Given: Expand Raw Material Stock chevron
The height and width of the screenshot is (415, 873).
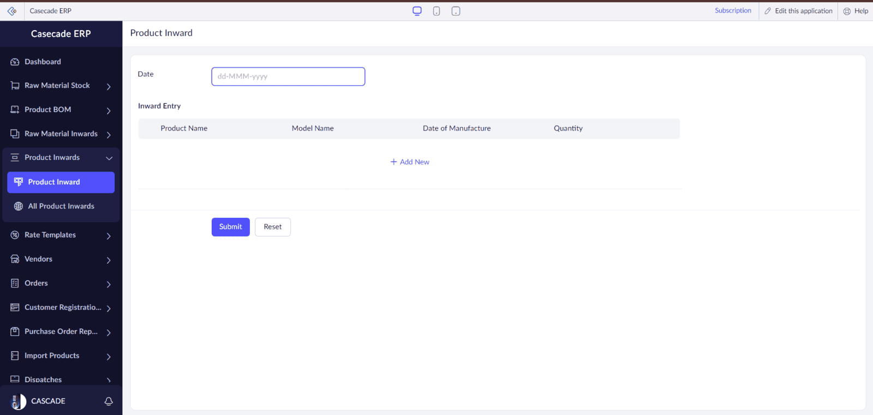Looking at the screenshot, I should point(109,86).
